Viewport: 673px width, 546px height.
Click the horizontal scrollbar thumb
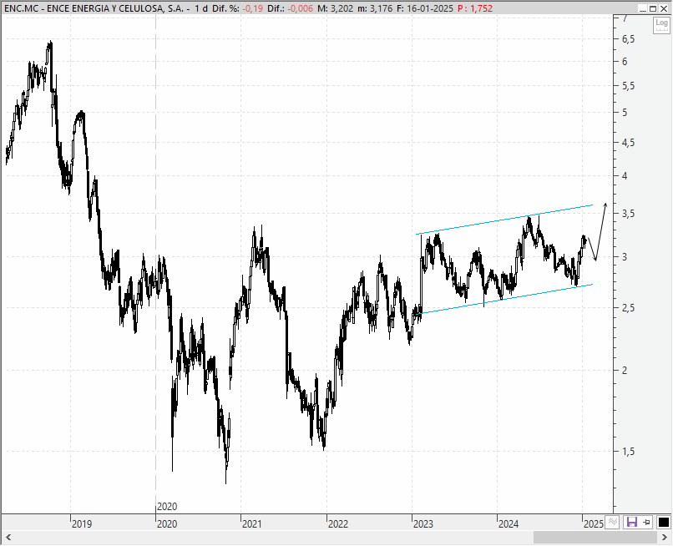click(595, 537)
